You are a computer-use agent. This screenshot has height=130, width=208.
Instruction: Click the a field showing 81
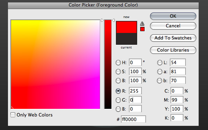[177, 71]
